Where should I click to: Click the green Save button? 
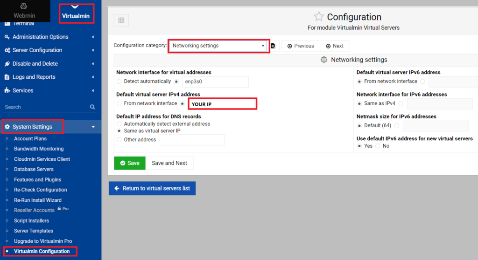129,163
